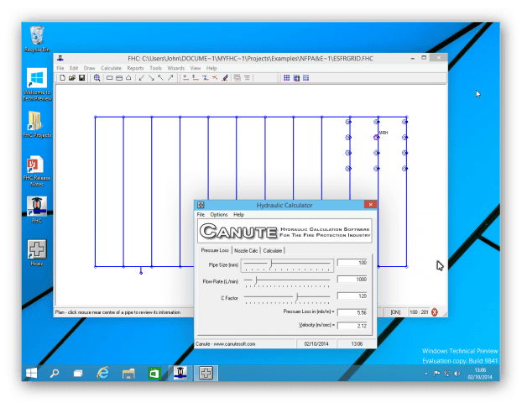Click the Save diskette icon
The height and width of the screenshot is (403, 522).
(x=81, y=78)
